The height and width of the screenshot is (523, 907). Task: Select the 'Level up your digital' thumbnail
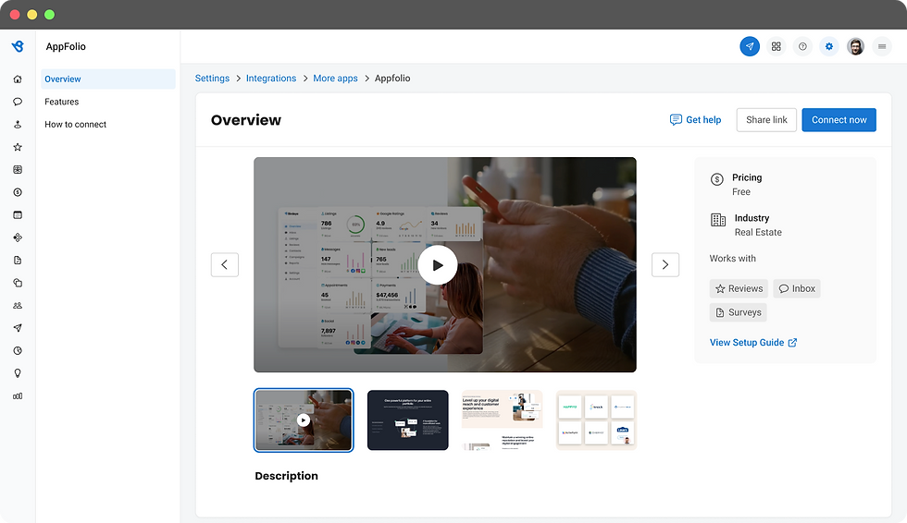(502, 420)
